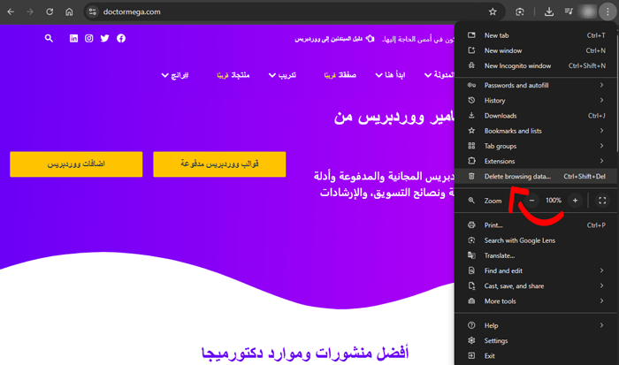Open media controls toolbar icon
The image size is (619, 365).
click(569, 11)
